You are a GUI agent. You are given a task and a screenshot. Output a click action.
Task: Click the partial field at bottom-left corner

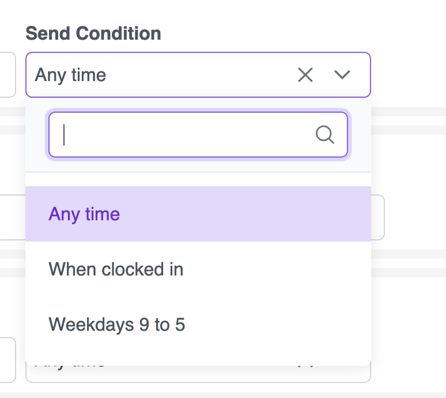[x=7, y=359]
